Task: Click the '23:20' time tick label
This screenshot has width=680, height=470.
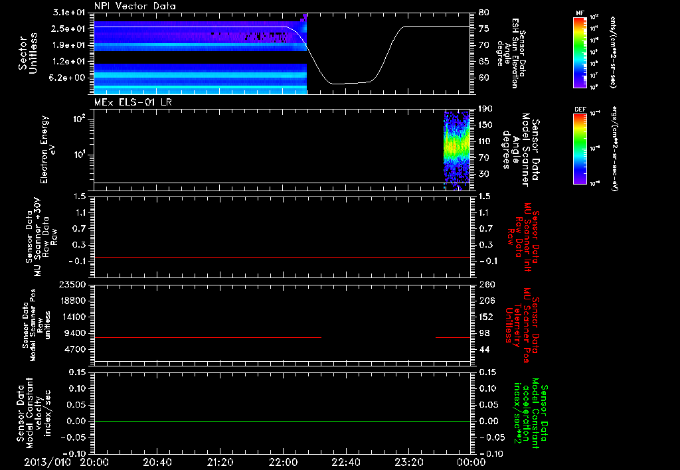Action: click(408, 462)
